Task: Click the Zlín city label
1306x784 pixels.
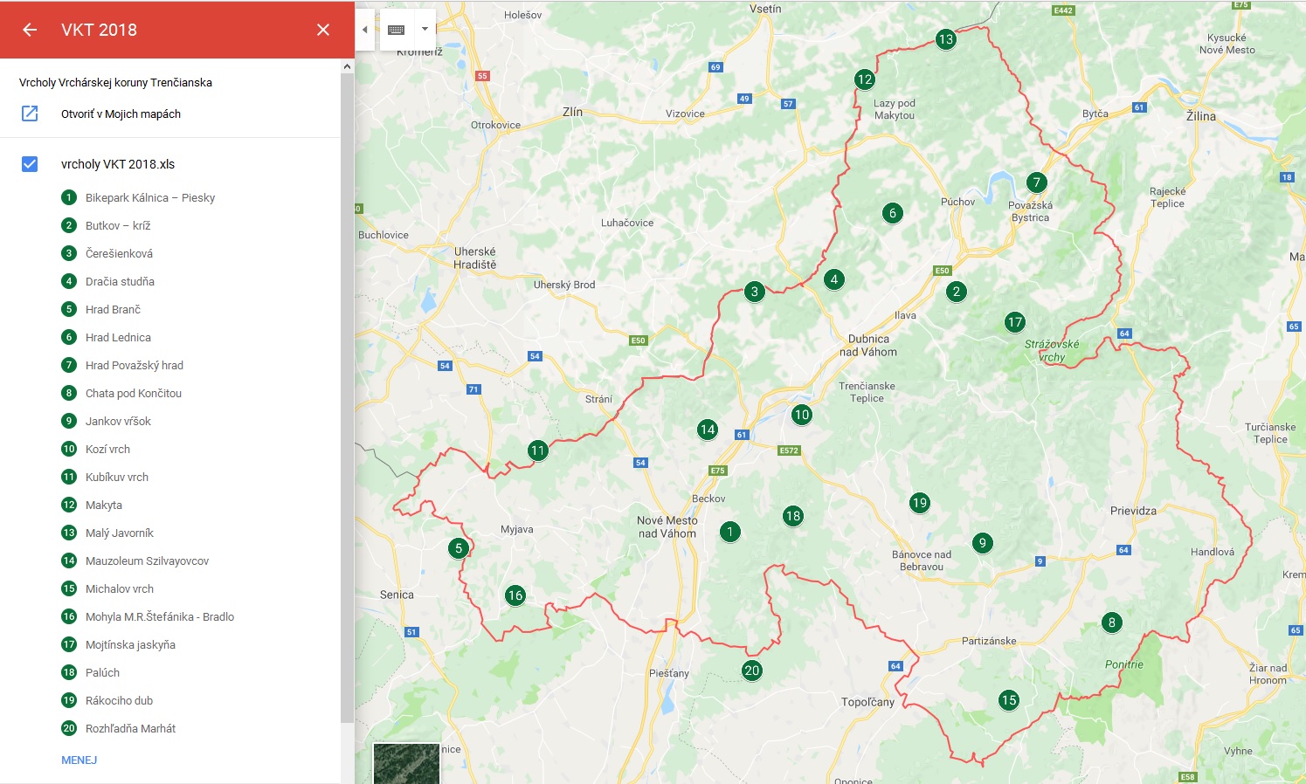Action: pyautogui.click(x=572, y=112)
